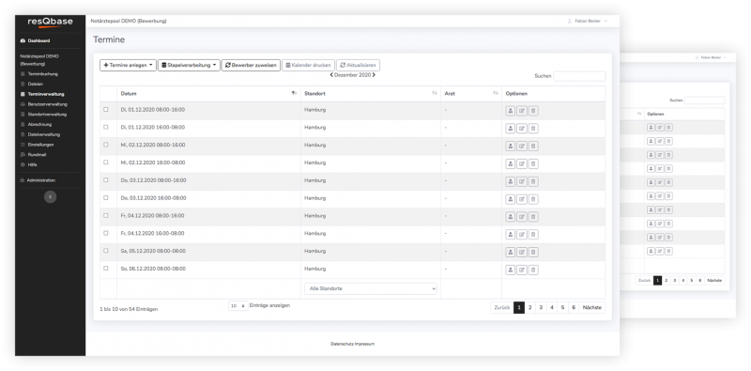Edit icon for So, 06.12.2020 08:00-08:00 row

point(522,270)
